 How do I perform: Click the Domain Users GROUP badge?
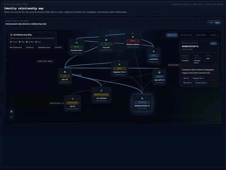point(77,47)
